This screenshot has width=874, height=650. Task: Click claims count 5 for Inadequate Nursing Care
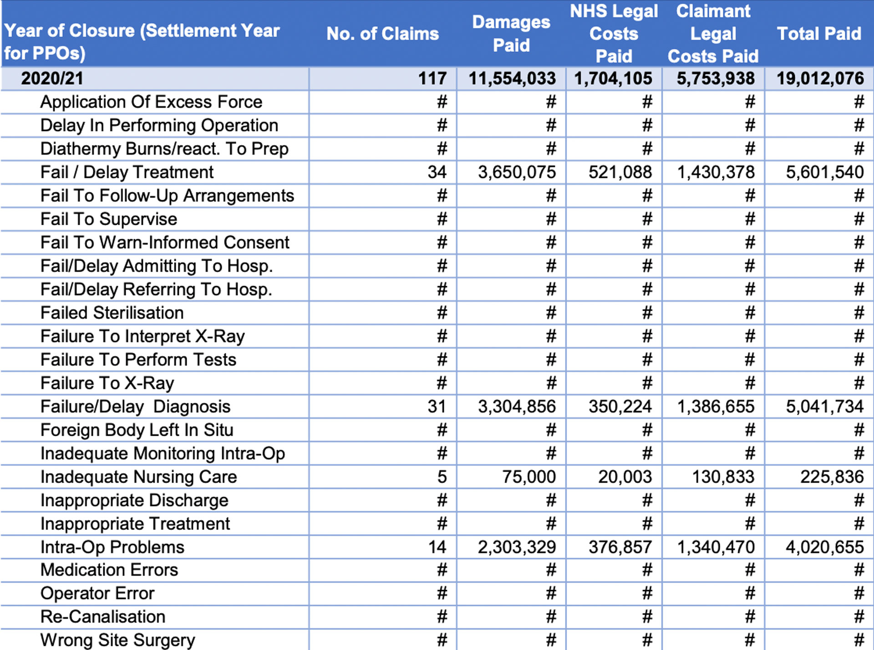(442, 477)
